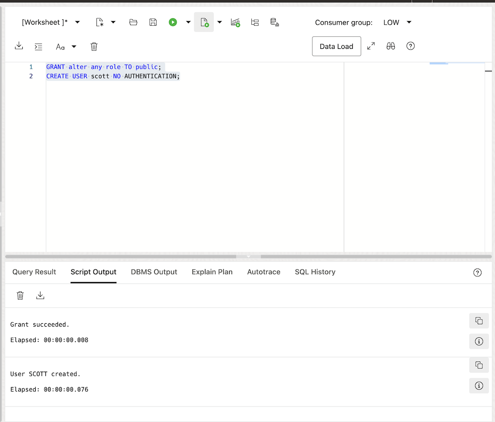Click the splitter handle between editor and output
Screen dimensions: 495x422
tap(248, 256)
